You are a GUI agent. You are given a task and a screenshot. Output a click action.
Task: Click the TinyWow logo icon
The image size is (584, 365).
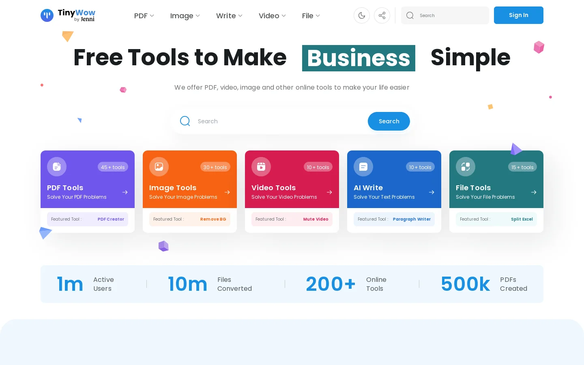47,15
